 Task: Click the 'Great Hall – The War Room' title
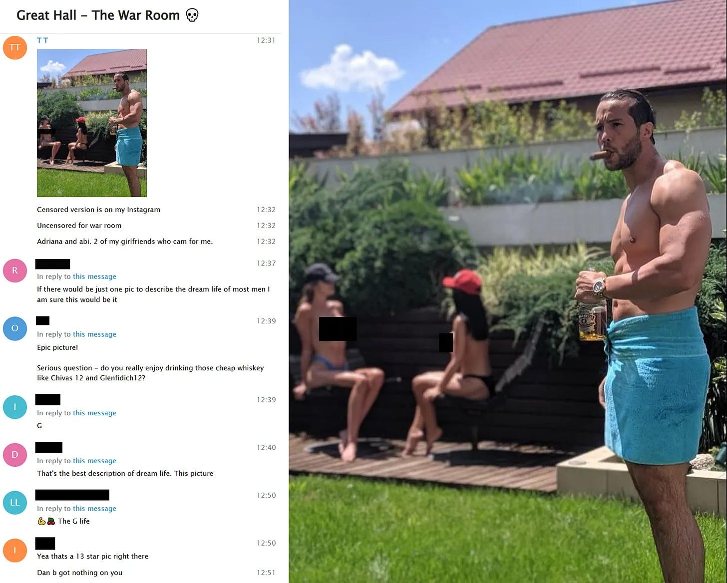(x=98, y=15)
